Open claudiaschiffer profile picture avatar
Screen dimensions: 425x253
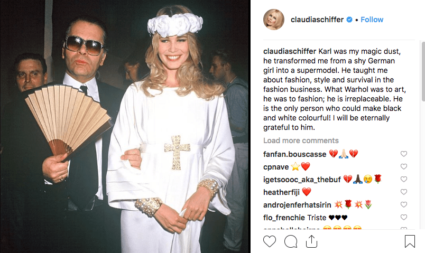[274, 20]
